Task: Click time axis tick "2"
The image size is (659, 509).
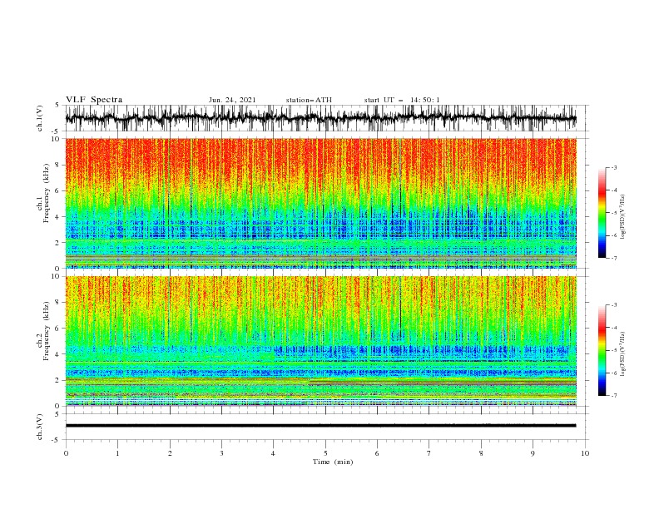Action: [170, 454]
